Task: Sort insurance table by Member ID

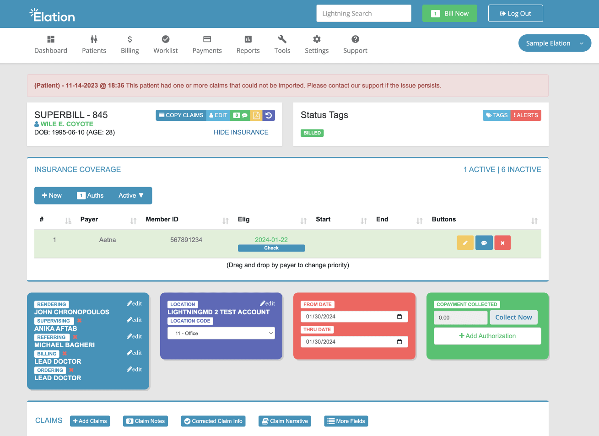Action: (x=225, y=221)
